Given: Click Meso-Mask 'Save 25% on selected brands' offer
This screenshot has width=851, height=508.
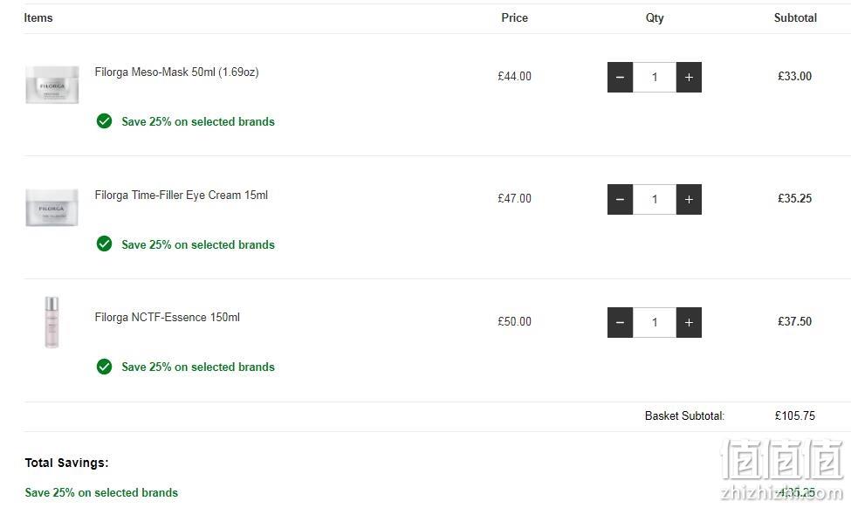Looking at the screenshot, I should [198, 121].
